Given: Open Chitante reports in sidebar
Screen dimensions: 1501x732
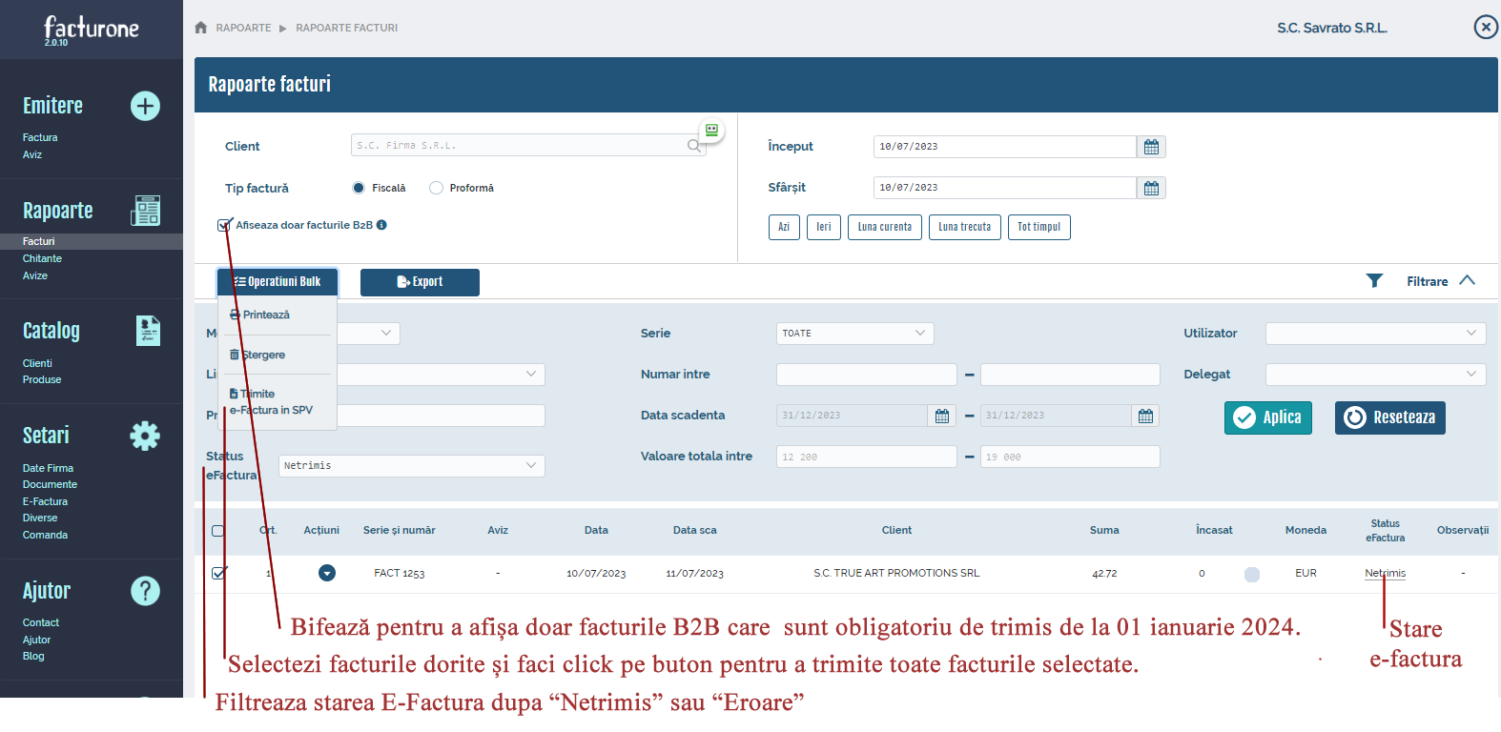Looking at the screenshot, I should pyautogui.click(x=42, y=258).
